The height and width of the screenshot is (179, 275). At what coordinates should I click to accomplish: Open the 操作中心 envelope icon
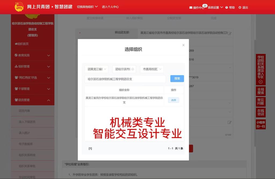coord(191,8)
